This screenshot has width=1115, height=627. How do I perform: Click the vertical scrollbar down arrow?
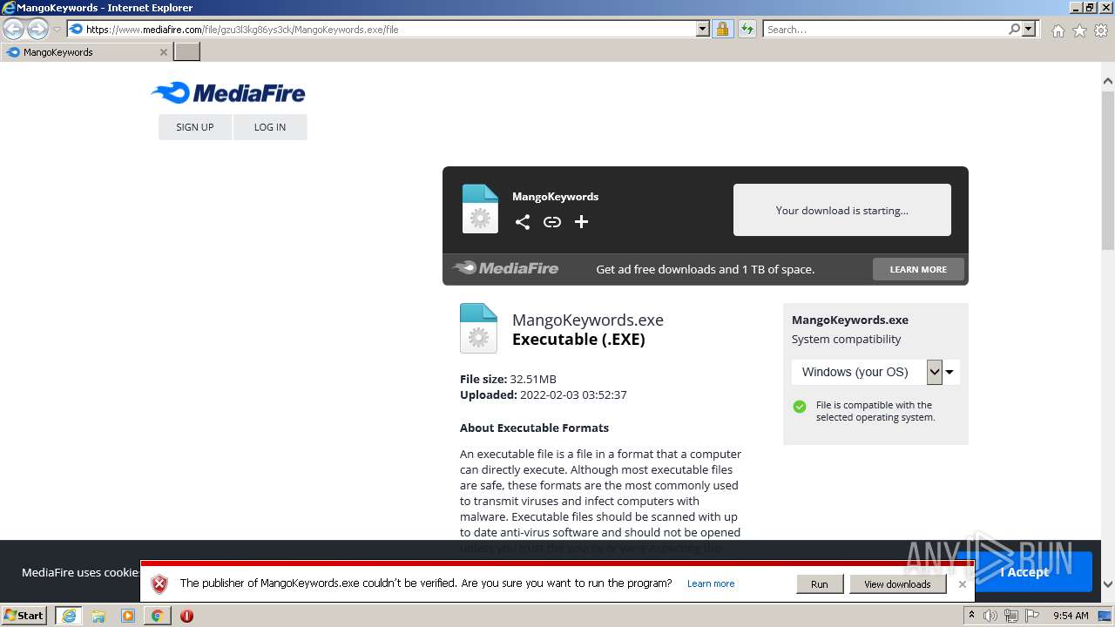pyautogui.click(x=1108, y=584)
